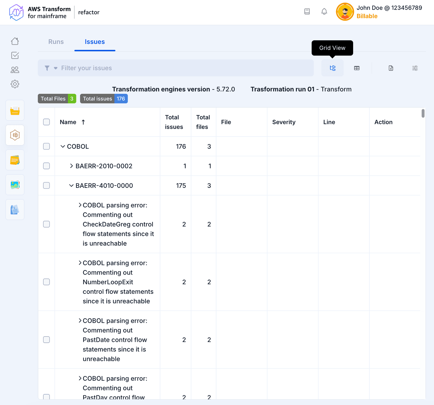
Task: Expand the BAERR-2010-0002 node
Action: pyautogui.click(x=72, y=166)
